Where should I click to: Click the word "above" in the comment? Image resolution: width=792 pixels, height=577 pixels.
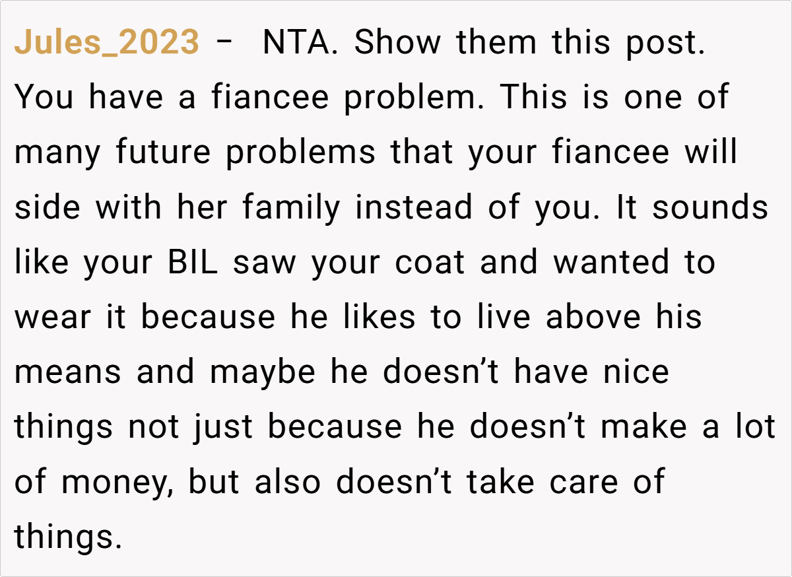click(x=593, y=318)
